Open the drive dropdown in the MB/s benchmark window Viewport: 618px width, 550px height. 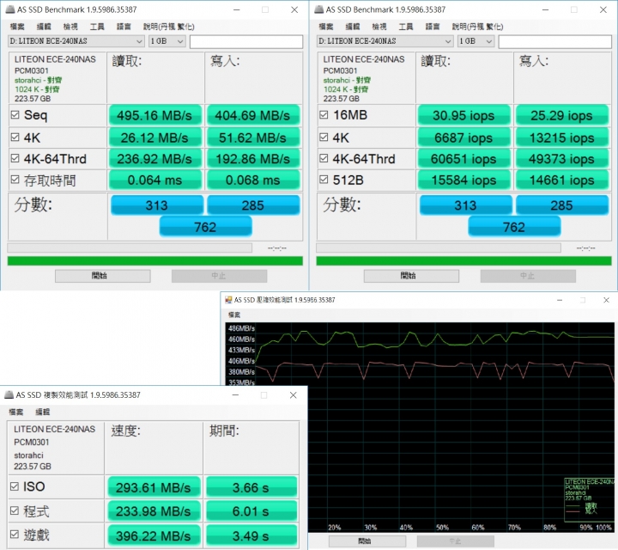click(x=76, y=41)
